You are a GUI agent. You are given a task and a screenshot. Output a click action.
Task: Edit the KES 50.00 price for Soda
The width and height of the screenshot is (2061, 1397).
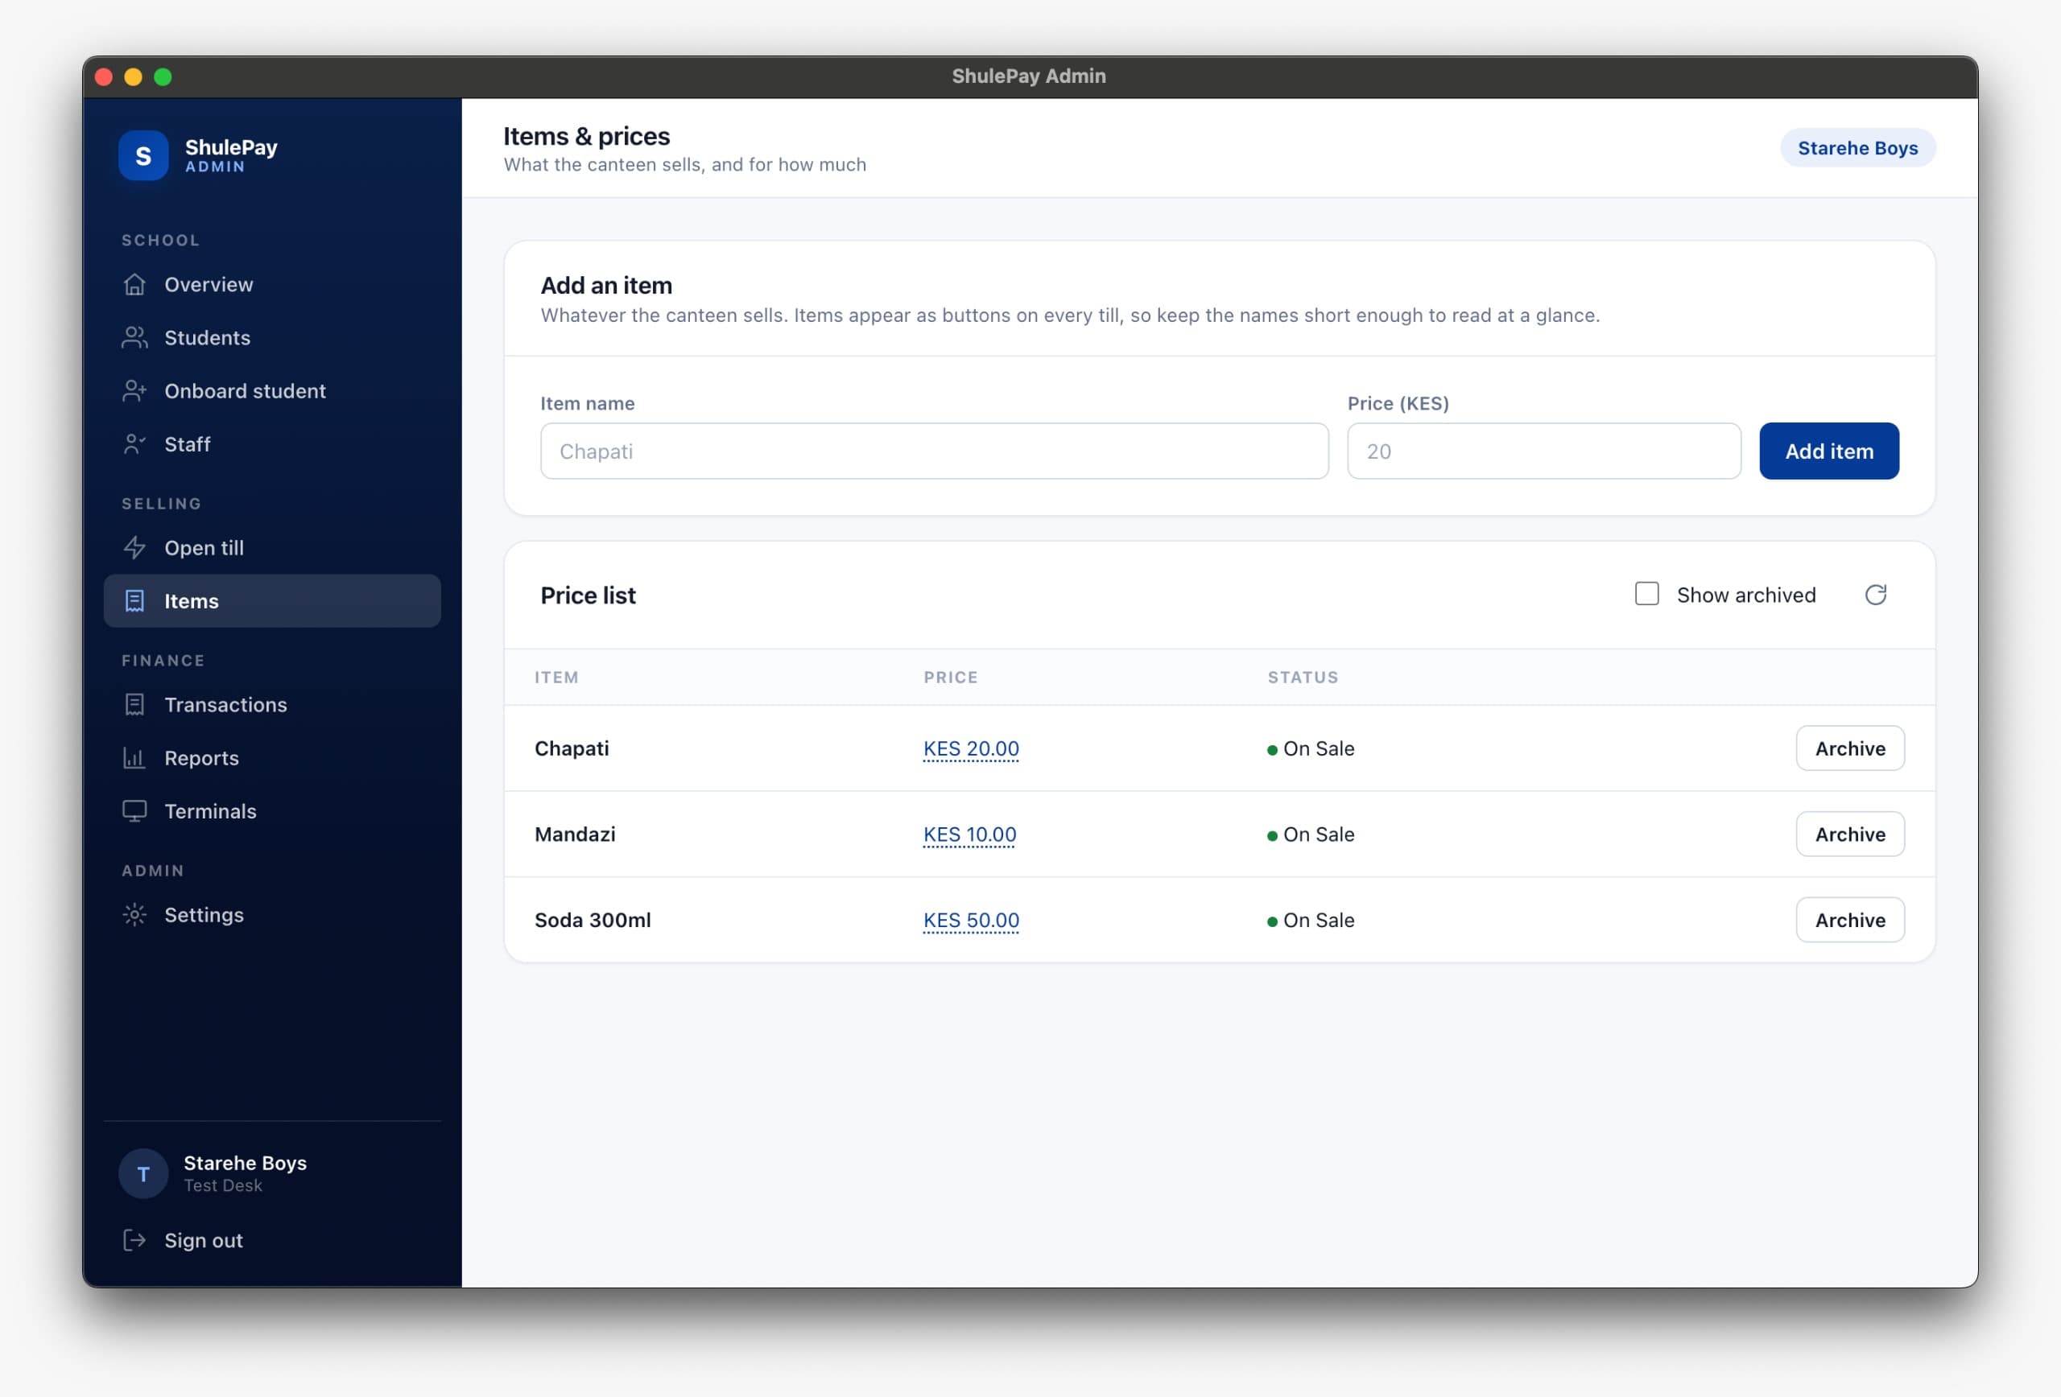(971, 921)
